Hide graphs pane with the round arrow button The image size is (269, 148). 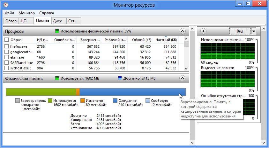204,31
